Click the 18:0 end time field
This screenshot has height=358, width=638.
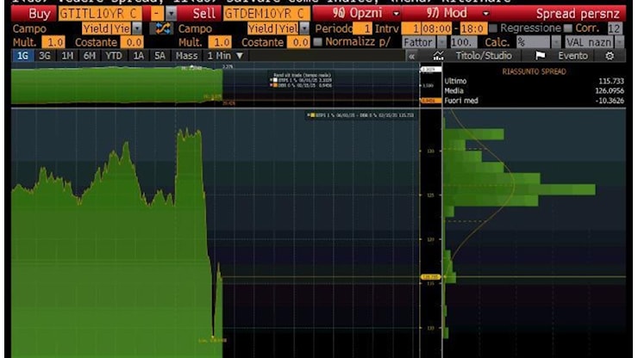pyautogui.click(x=472, y=28)
